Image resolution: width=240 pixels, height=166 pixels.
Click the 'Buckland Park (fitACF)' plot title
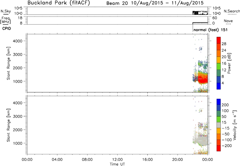[x=58, y=3]
